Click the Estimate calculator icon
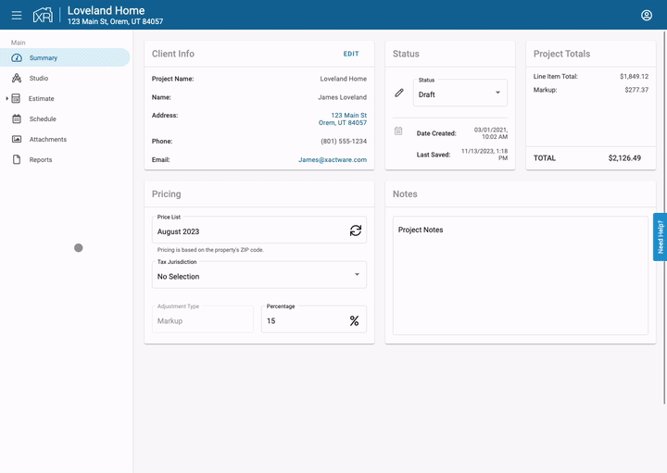 click(16, 99)
